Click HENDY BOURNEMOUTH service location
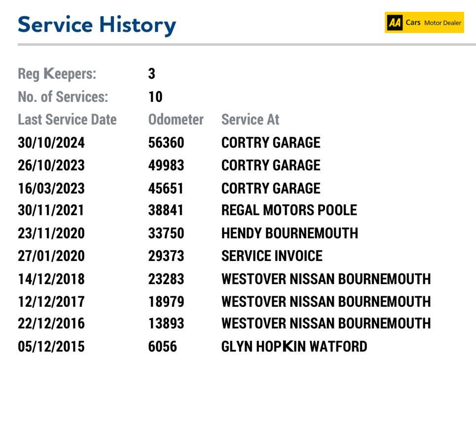The image size is (476, 427). [x=290, y=233]
